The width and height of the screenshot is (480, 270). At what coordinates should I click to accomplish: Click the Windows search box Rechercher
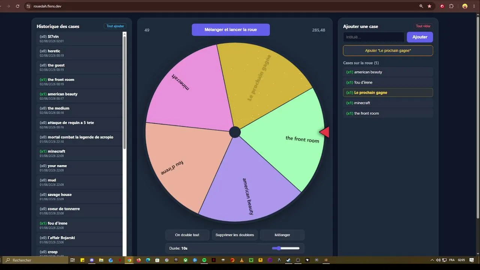(x=35, y=260)
